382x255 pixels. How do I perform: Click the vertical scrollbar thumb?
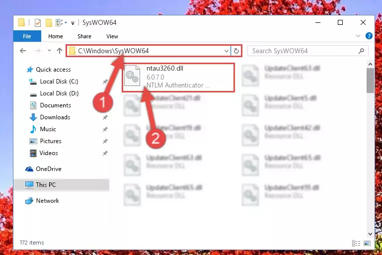tap(370, 81)
